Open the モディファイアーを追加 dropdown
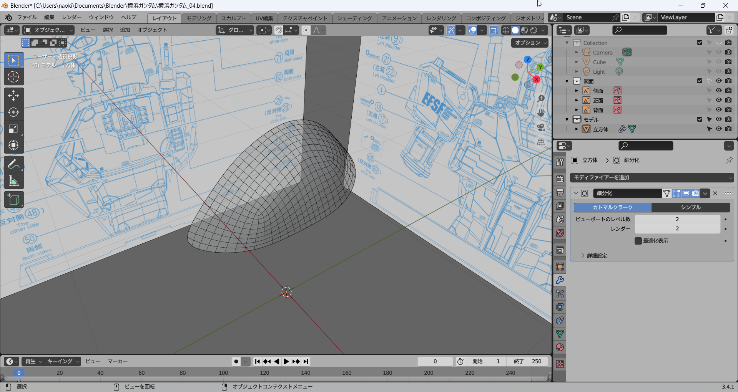 (x=652, y=177)
